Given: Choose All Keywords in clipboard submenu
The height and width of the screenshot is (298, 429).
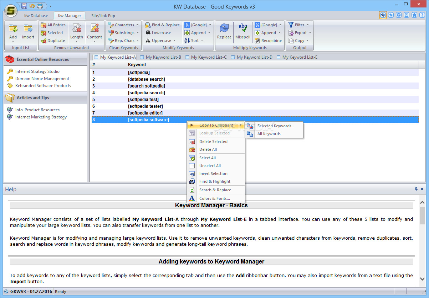Looking at the screenshot, I should click(274, 134).
